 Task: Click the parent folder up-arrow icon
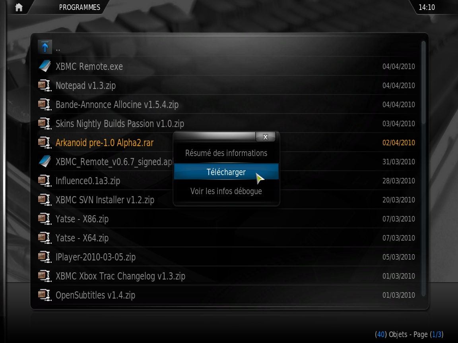tap(45, 47)
